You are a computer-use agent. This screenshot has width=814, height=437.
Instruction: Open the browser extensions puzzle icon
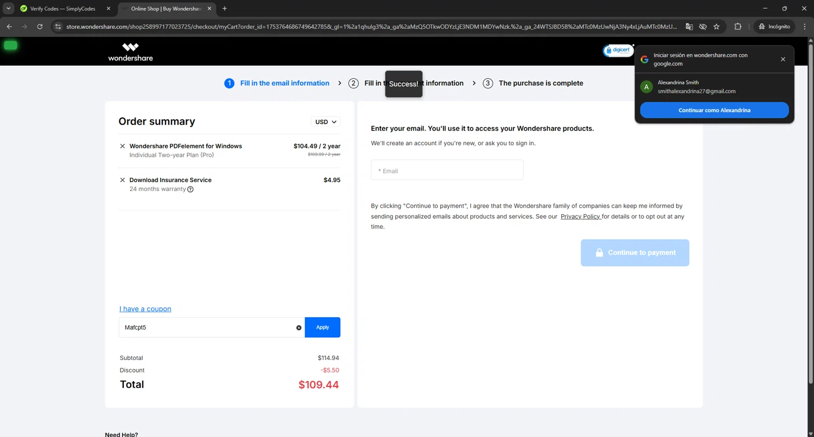(737, 27)
